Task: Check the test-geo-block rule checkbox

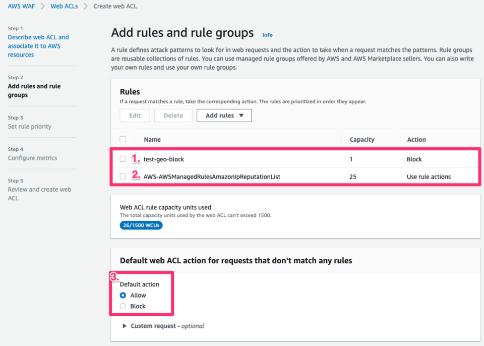Action: click(x=123, y=159)
